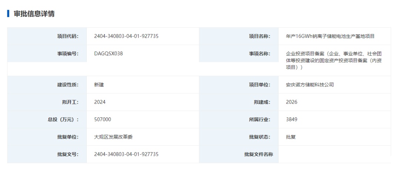The height and width of the screenshot is (171, 400).
Task: Click the 507000 total investment value
Action: tap(103, 120)
